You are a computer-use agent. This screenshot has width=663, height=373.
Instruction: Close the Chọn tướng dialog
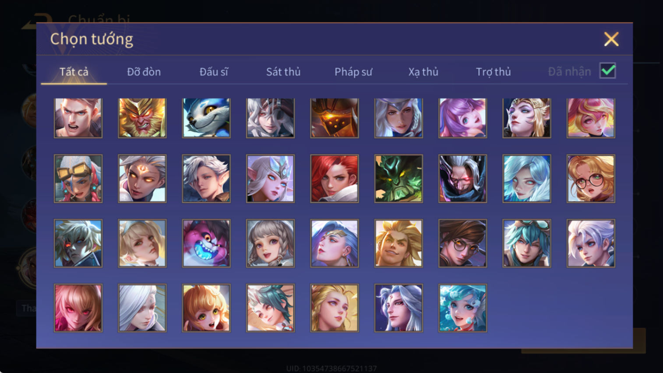[611, 39]
